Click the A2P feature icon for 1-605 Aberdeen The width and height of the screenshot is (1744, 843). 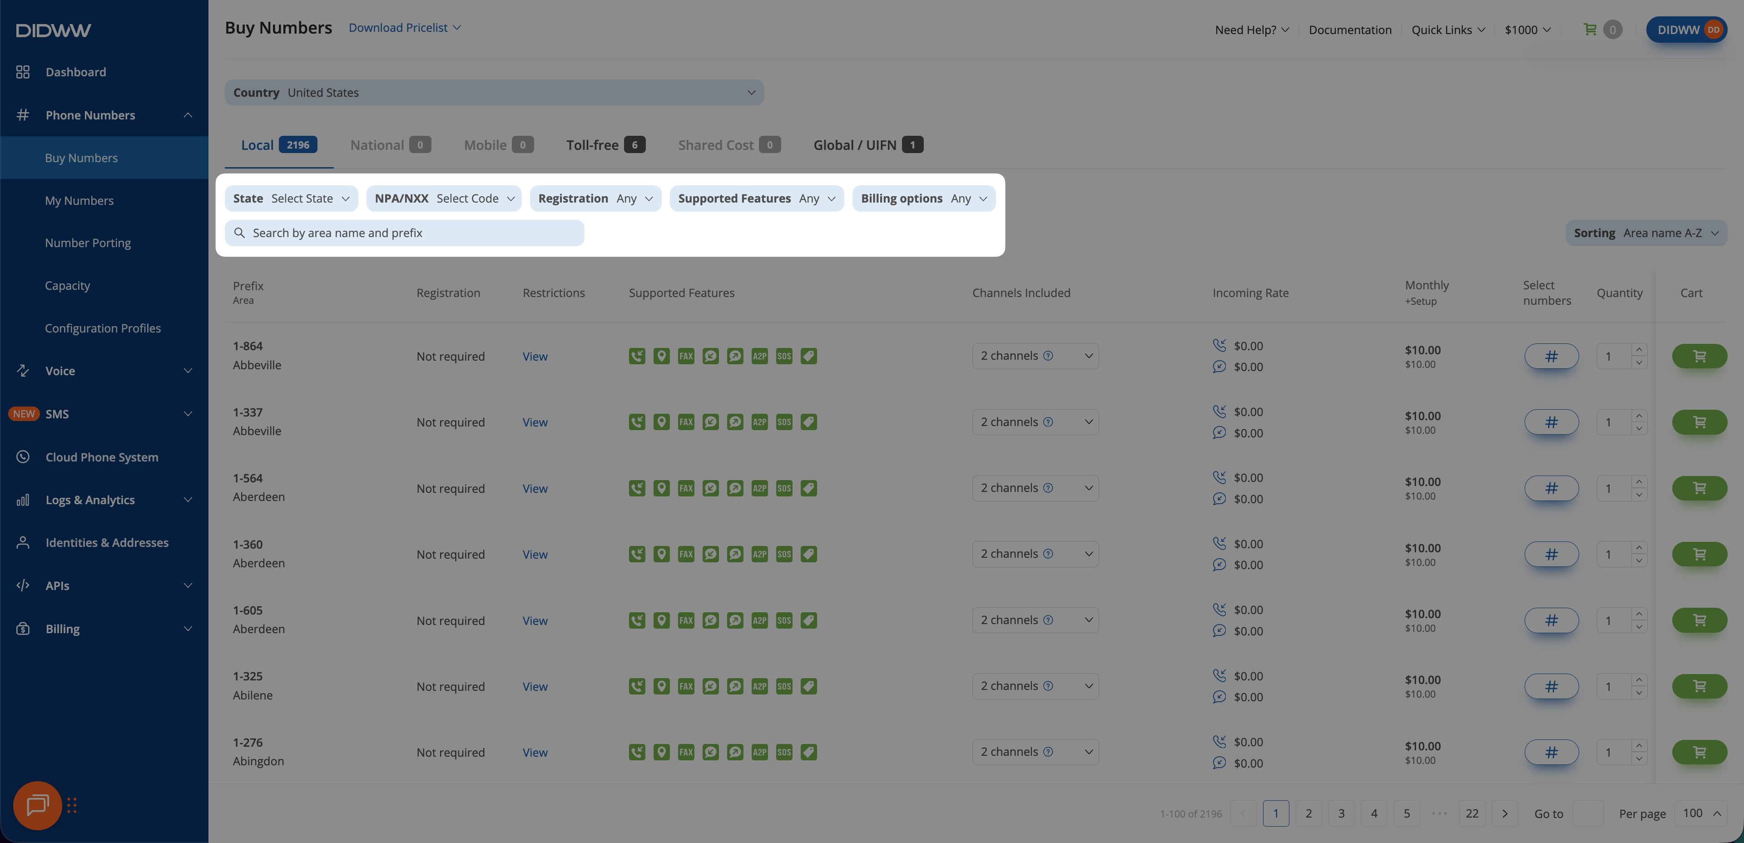[x=760, y=620]
